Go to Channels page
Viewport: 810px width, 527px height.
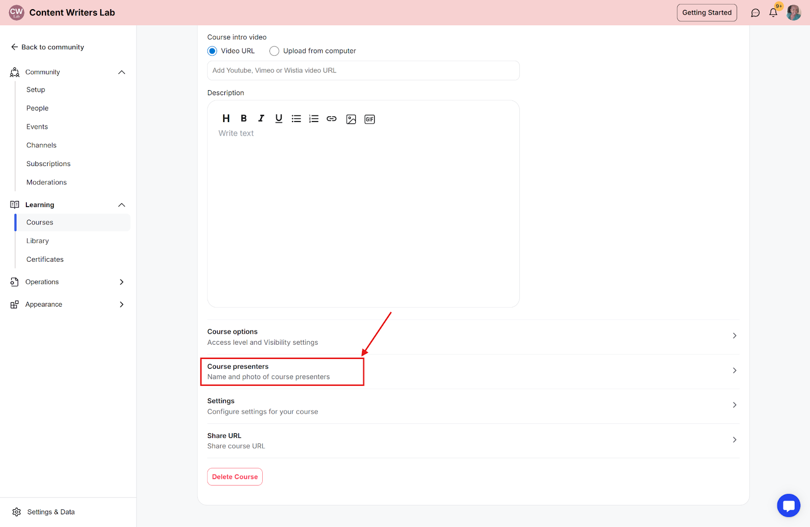pos(42,145)
